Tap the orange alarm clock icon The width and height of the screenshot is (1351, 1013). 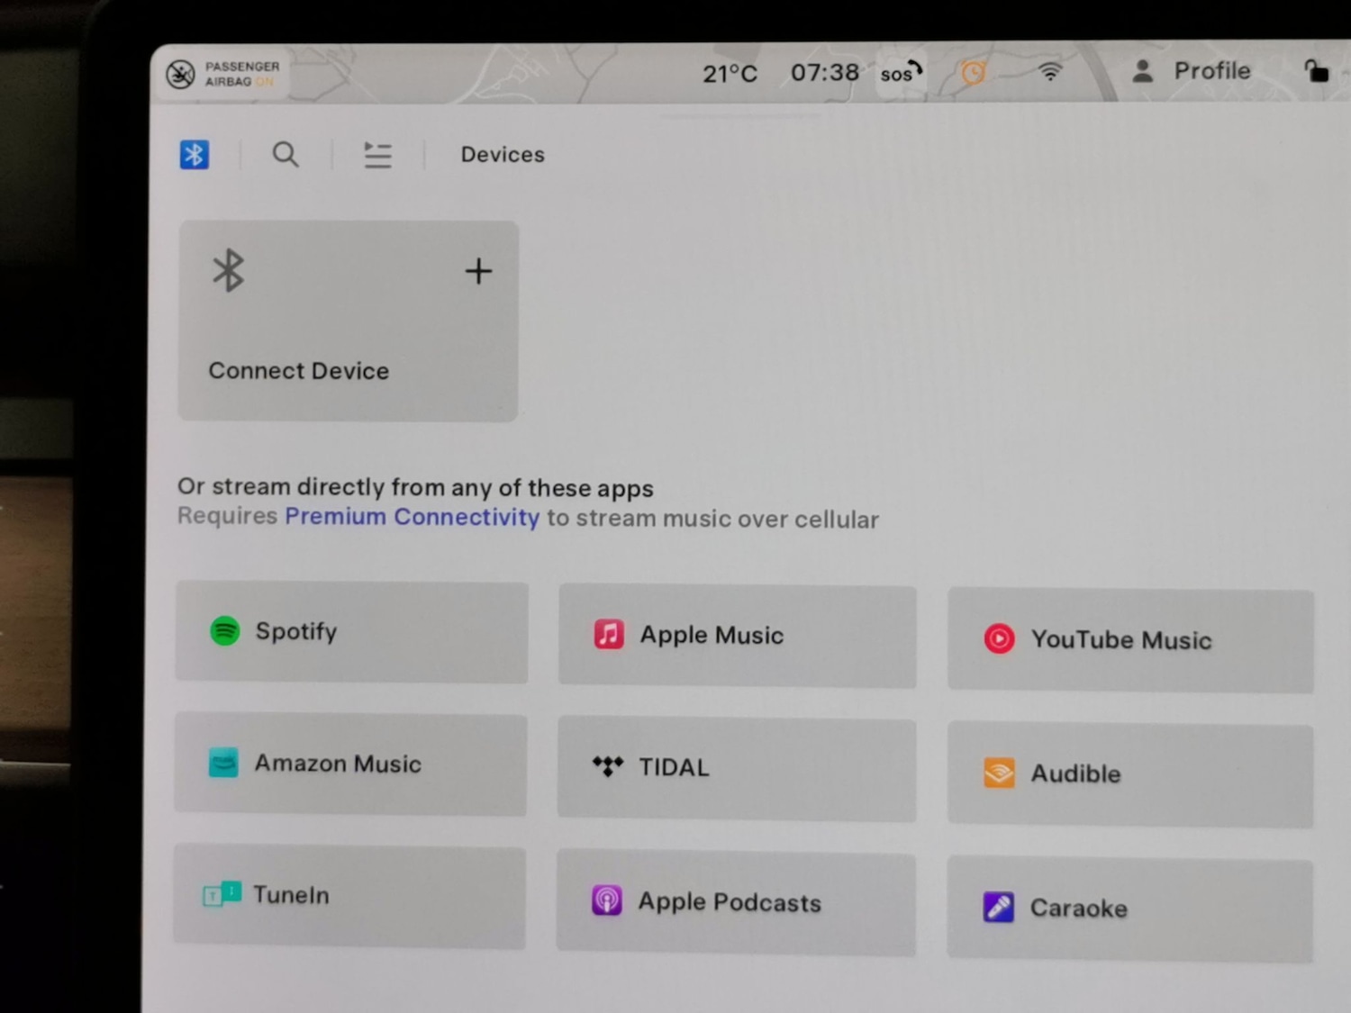[973, 72]
